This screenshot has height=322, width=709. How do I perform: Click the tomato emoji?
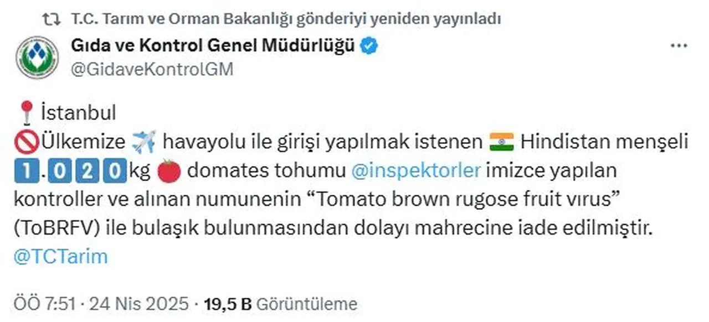click(x=169, y=171)
